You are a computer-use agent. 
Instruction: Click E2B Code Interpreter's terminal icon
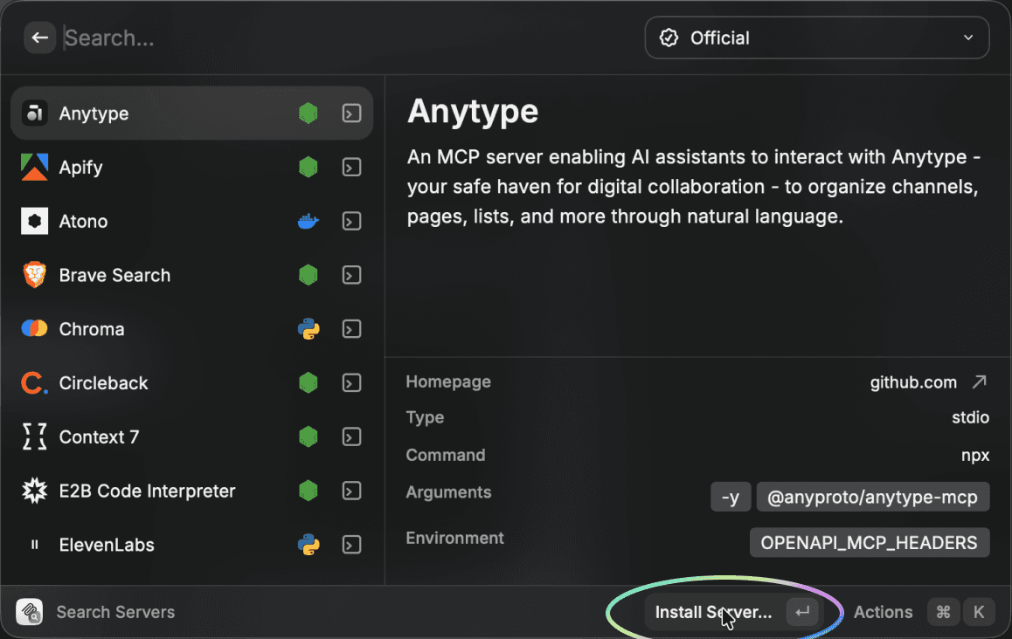[351, 491]
